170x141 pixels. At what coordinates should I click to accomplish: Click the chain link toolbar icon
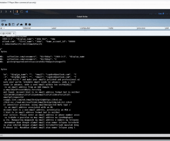click(x=18, y=25)
